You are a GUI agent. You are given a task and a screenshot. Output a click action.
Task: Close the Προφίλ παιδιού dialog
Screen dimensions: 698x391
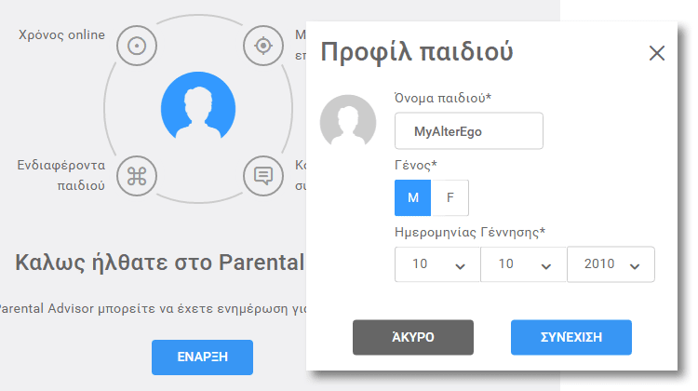point(657,53)
